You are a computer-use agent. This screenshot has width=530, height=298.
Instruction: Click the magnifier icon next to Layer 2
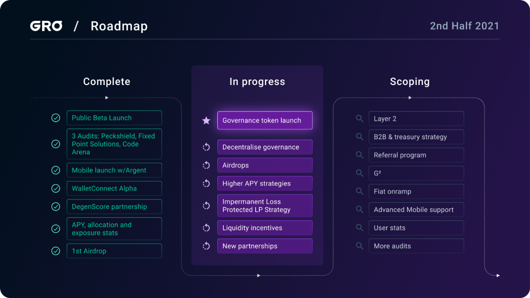360,118
